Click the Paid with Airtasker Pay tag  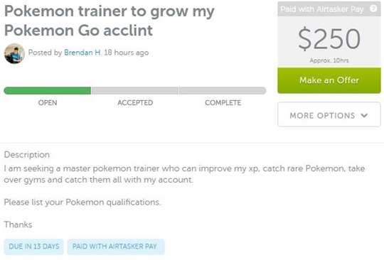pos(116,247)
